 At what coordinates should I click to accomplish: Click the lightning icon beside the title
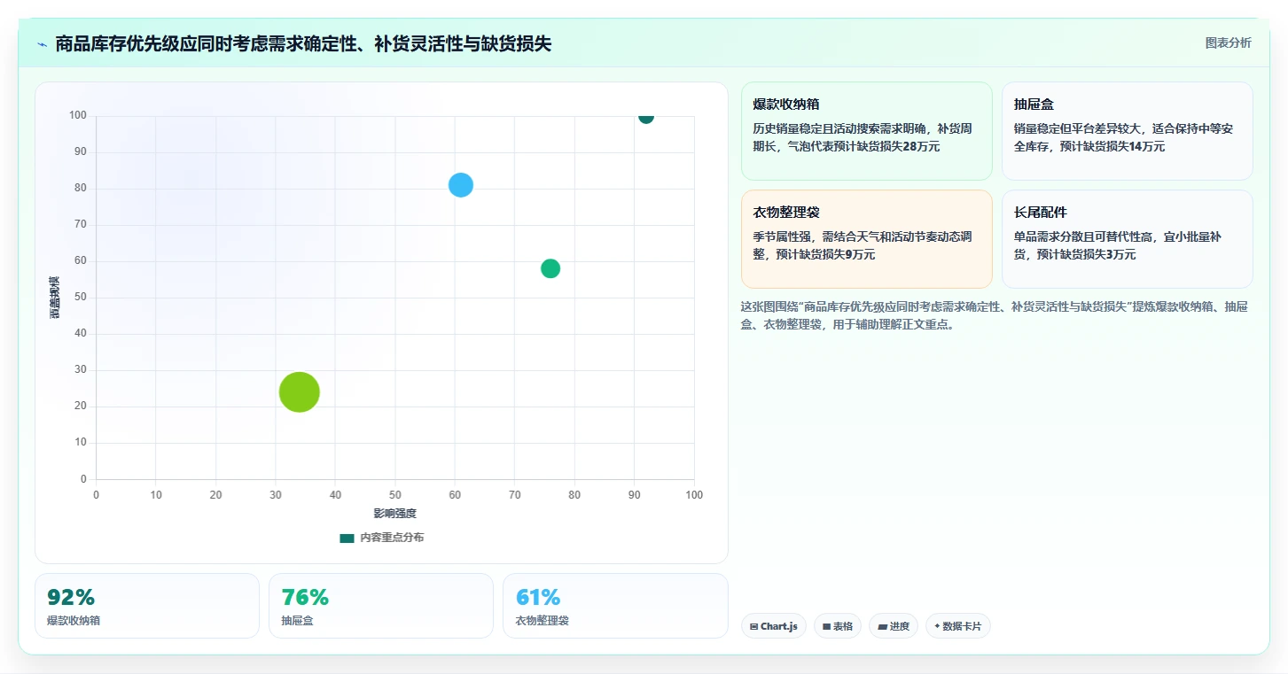pos(43,44)
